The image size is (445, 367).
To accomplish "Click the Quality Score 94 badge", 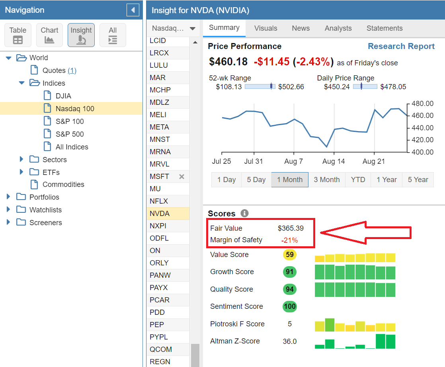I will click(x=289, y=289).
